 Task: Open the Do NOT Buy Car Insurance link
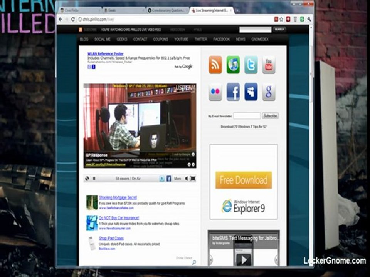coord(119,218)
